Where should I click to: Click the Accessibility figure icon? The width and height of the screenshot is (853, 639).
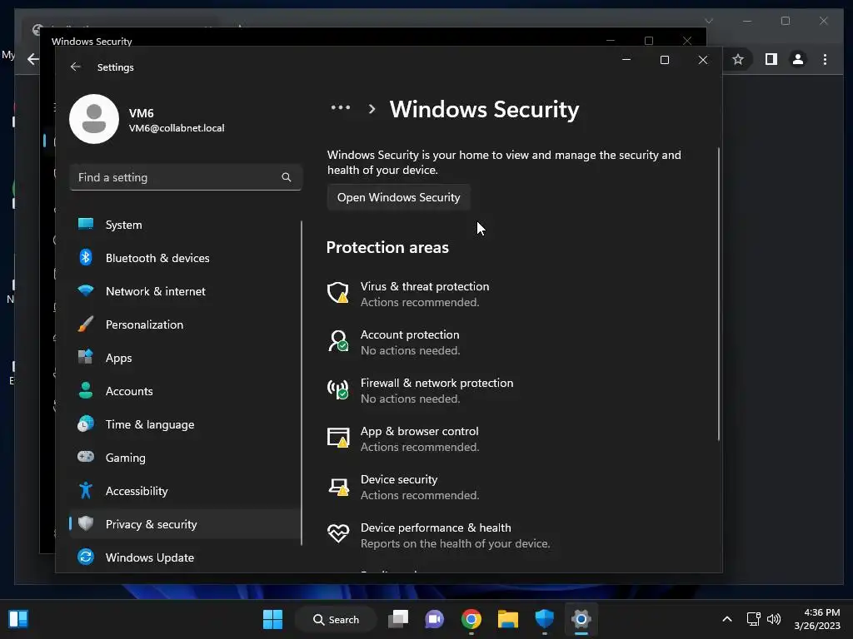(86, 490)
